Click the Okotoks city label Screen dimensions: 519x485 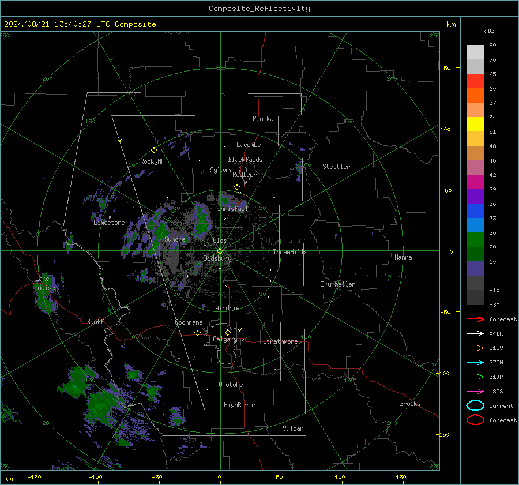pyautogui.click(x=231, y=385)
